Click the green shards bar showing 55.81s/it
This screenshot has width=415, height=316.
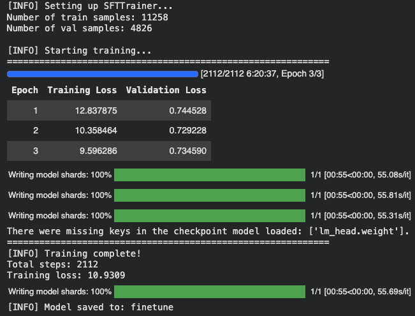(210, 195)
